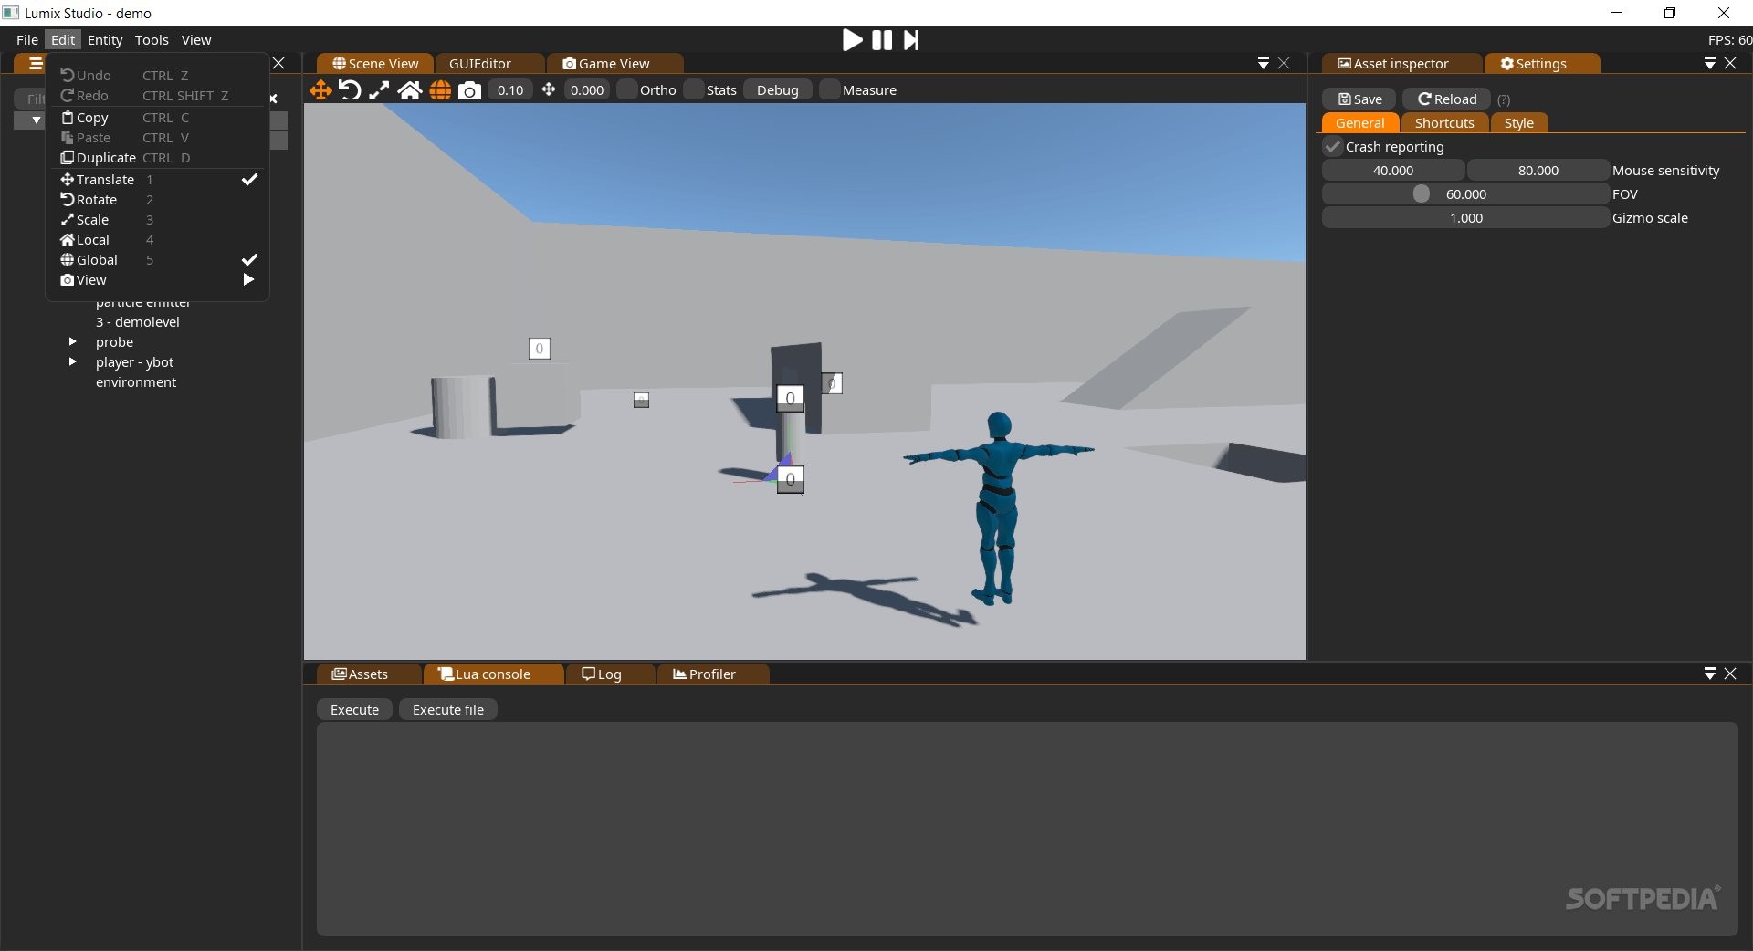Click the settings help (?) marker
Image resolution: width=1753 pixels, height=951 pixels.
tap(1504, 99)
